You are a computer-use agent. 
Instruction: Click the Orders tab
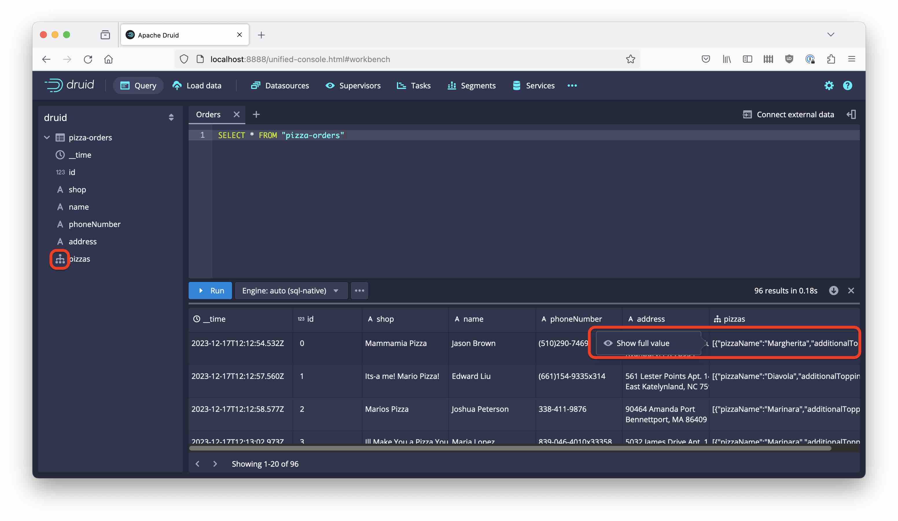tap(208, 114)
